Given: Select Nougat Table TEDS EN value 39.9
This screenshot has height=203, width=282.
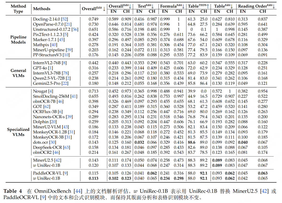Looking at the screenshot, I should (x=192, y=91).
